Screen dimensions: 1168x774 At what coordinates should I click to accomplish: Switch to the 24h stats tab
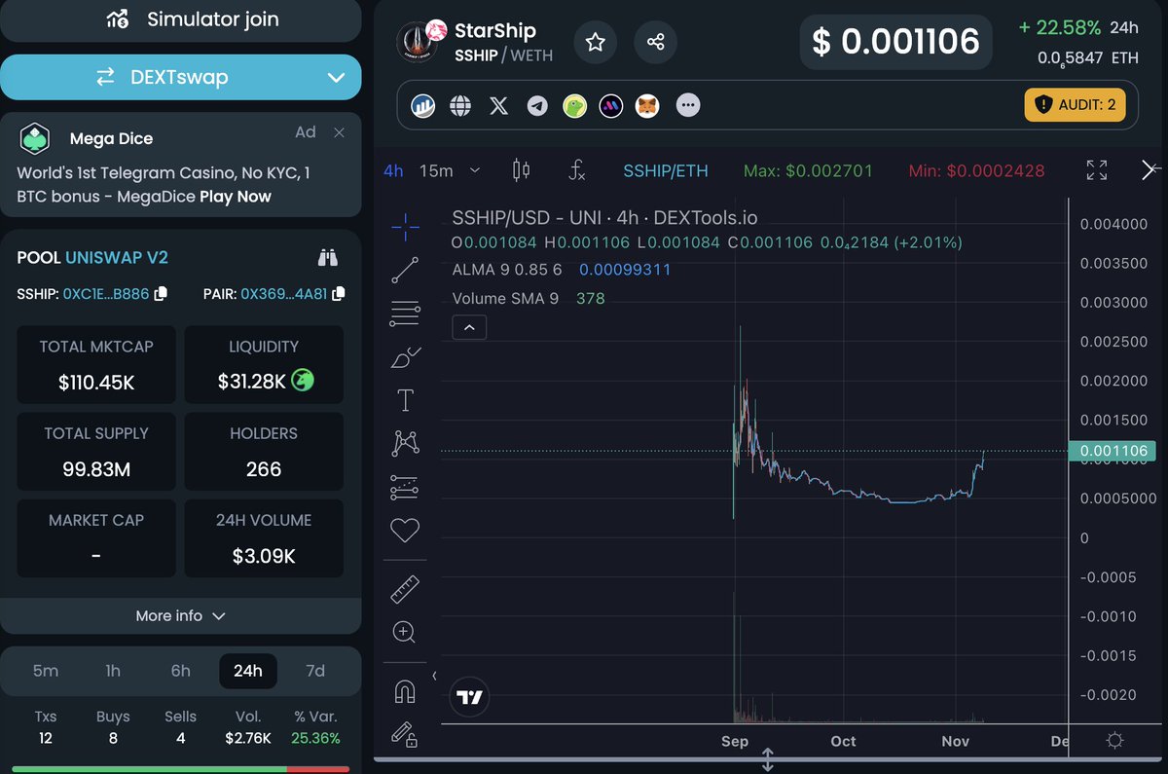(248, 671)
